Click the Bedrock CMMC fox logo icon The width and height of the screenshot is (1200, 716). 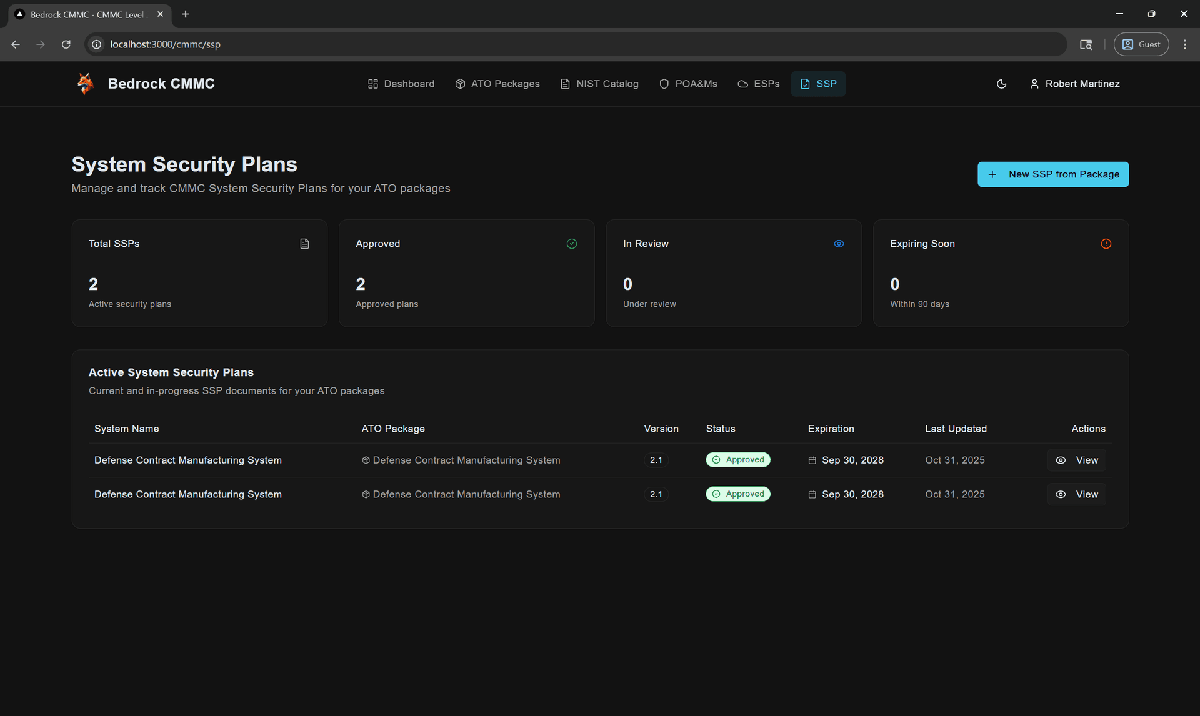point(85,83)
